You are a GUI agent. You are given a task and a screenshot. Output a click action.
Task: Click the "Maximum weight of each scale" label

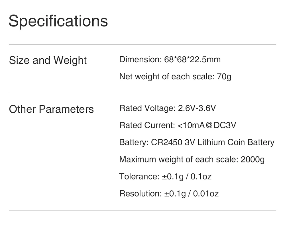click(x=178, y=160)
